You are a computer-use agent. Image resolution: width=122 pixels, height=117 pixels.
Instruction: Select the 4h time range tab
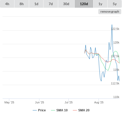click(7, 4)
